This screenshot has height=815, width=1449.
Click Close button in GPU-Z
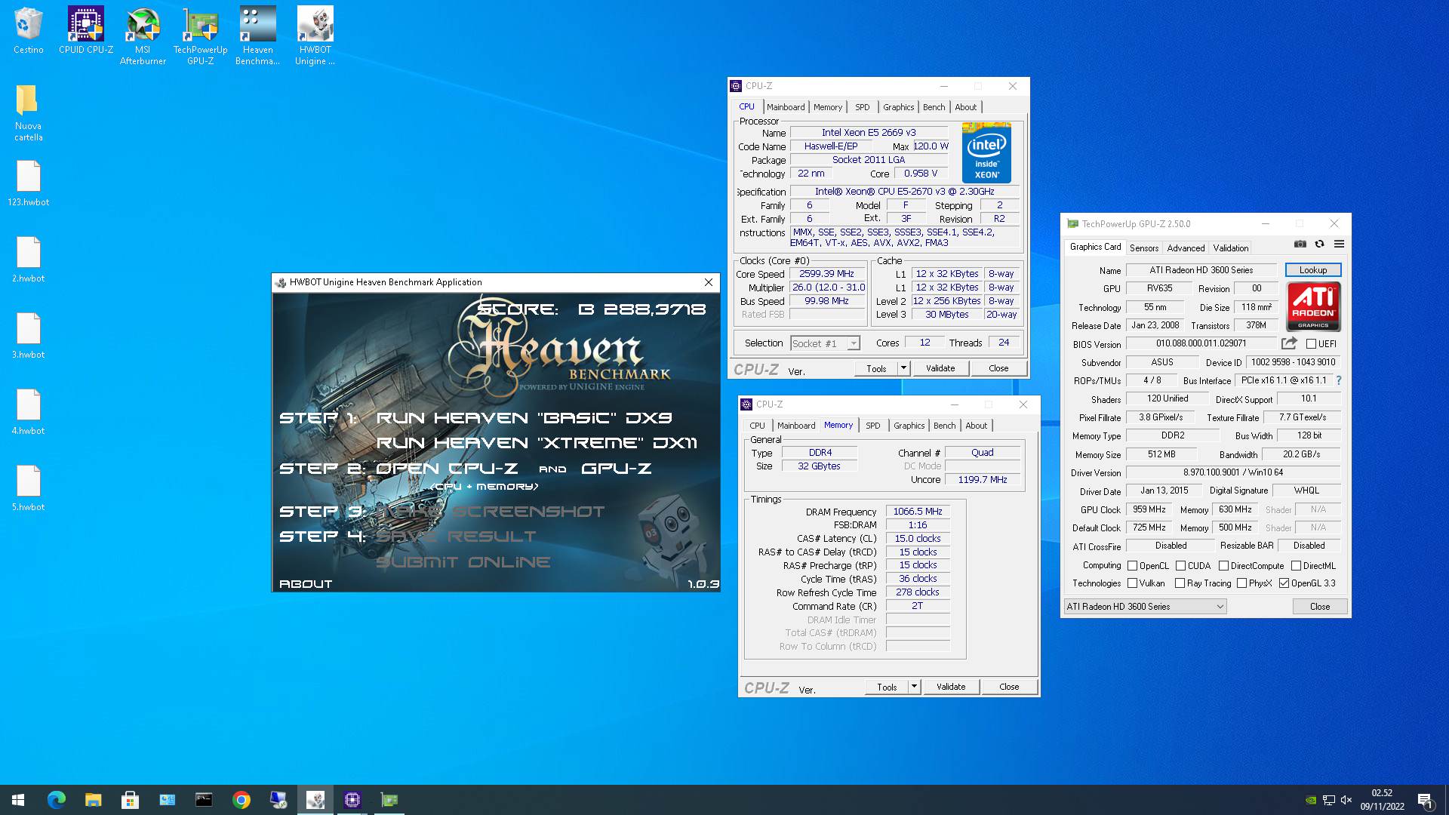[x=1319, y=607]
